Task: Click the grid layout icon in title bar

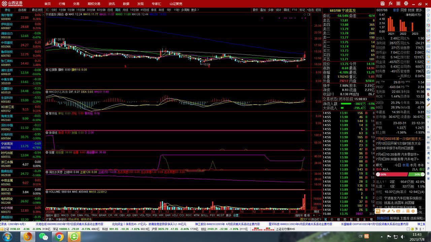Action: pyautogui.click(x=398, y=3)
